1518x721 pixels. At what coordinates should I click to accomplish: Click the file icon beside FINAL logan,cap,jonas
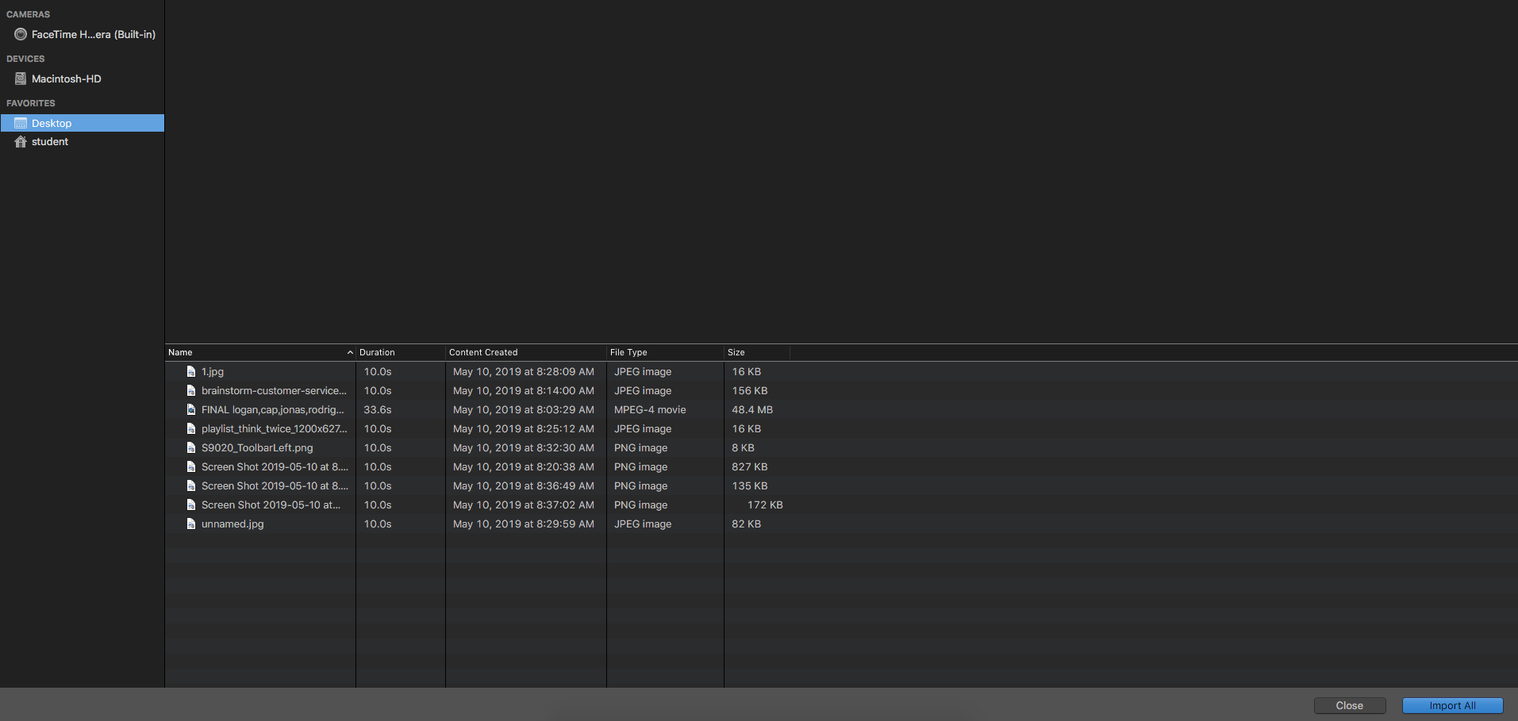(x=191, y=409)
